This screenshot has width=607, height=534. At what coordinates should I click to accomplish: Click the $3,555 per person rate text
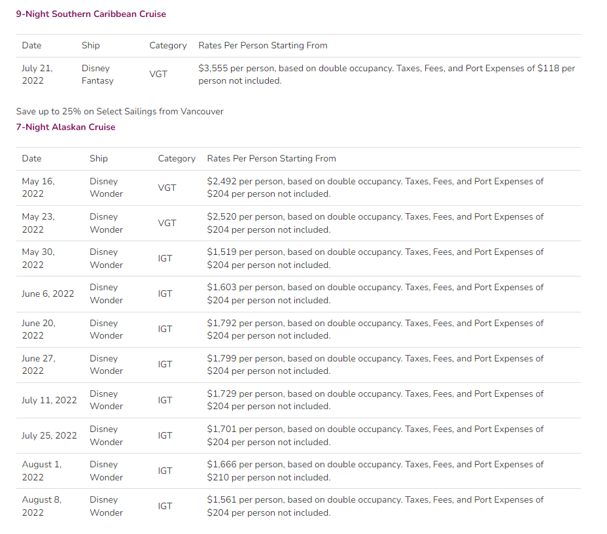(x=387, y=75)
